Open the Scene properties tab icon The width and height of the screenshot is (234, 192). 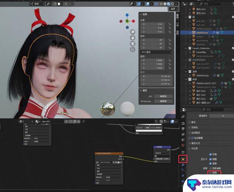tap(183, 140)
